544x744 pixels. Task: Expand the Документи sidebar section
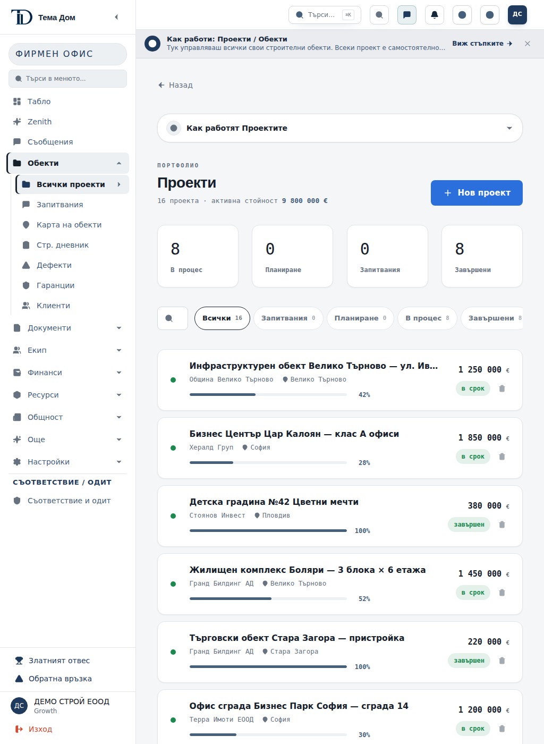click(x=68, y=328)
